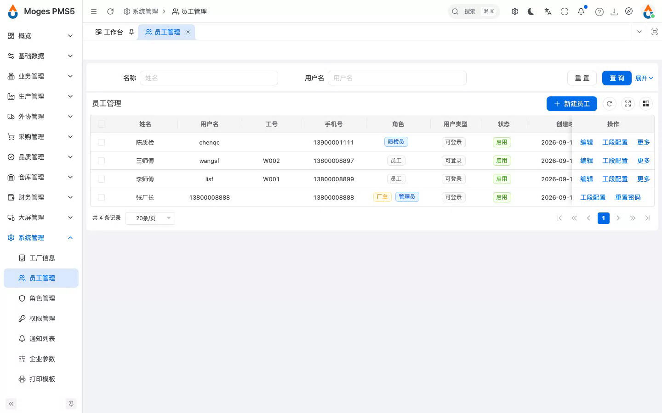This screenshot has height=413, width=662.
Task: Check the row for 王师傅
Action: click(x=102, y=161)
